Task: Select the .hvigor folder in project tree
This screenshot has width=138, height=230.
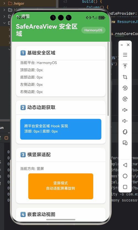Action: 16,3
